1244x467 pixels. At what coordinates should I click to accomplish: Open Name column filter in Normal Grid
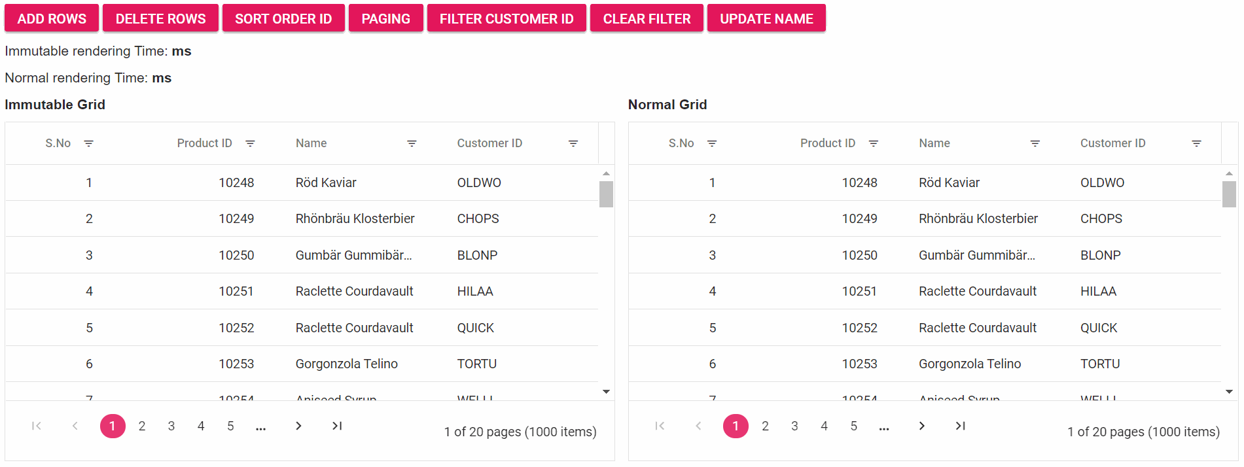point(1035,143)
